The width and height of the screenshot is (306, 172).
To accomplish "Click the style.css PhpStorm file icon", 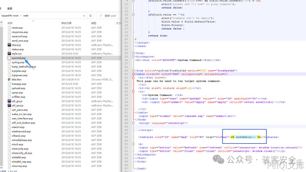I will [9, 54].
